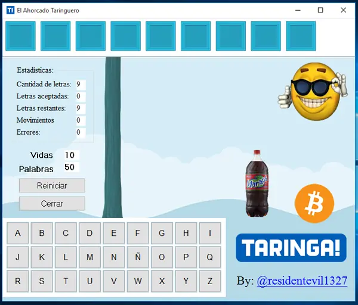Screen dimensions: 358x305
Task: Click the Palabras label
Action: pos(36,169)
